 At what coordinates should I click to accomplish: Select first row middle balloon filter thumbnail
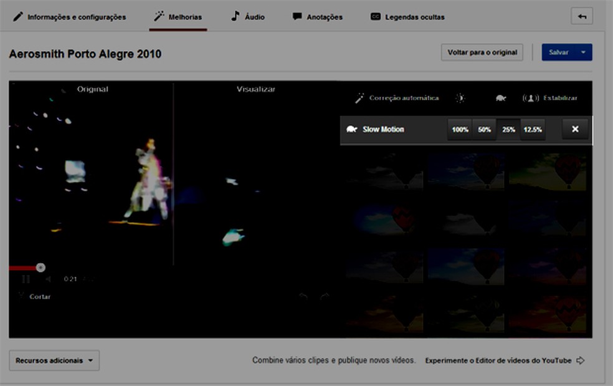coord(466,171)
